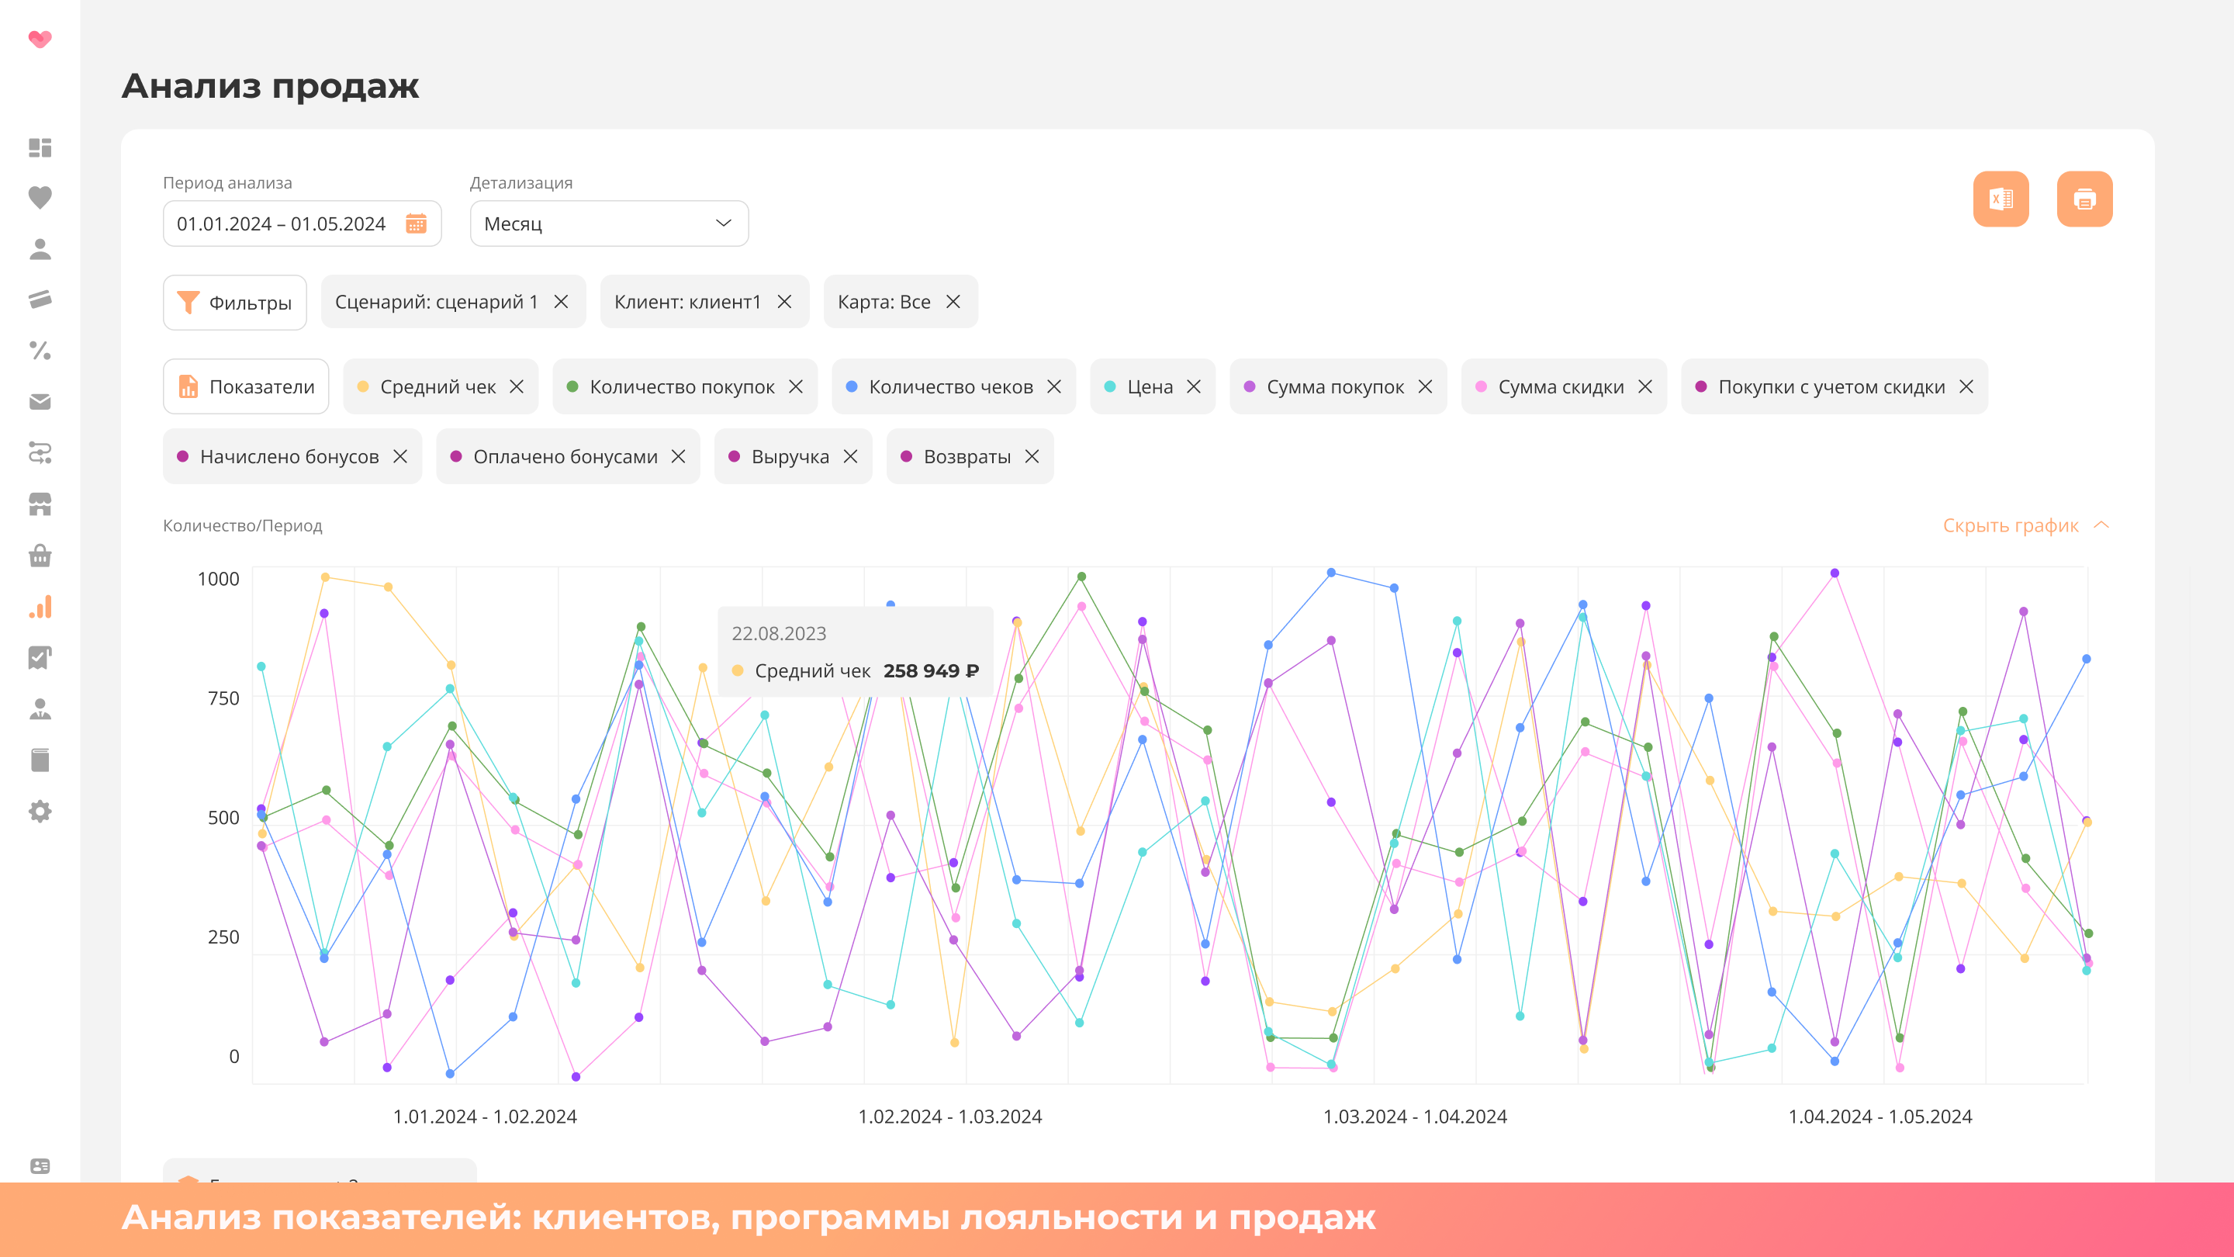Click the orange print button
This screenshot has width=2234, height=1257.
click(2084, 199)
